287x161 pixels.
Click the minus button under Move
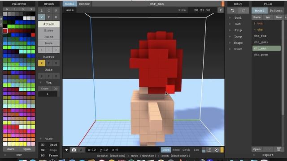click(x=49, y=50)
